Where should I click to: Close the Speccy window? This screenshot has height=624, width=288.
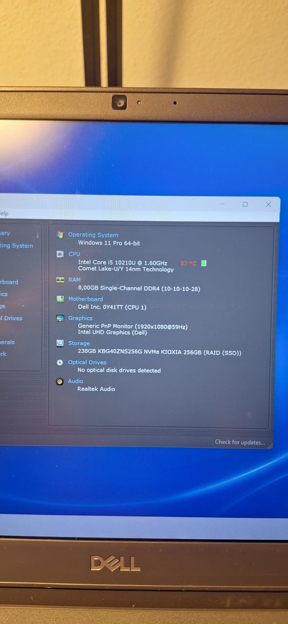[269, 204]
